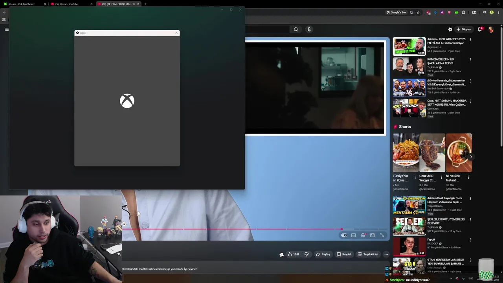Close the Xbox dialog

coord(176,33)
